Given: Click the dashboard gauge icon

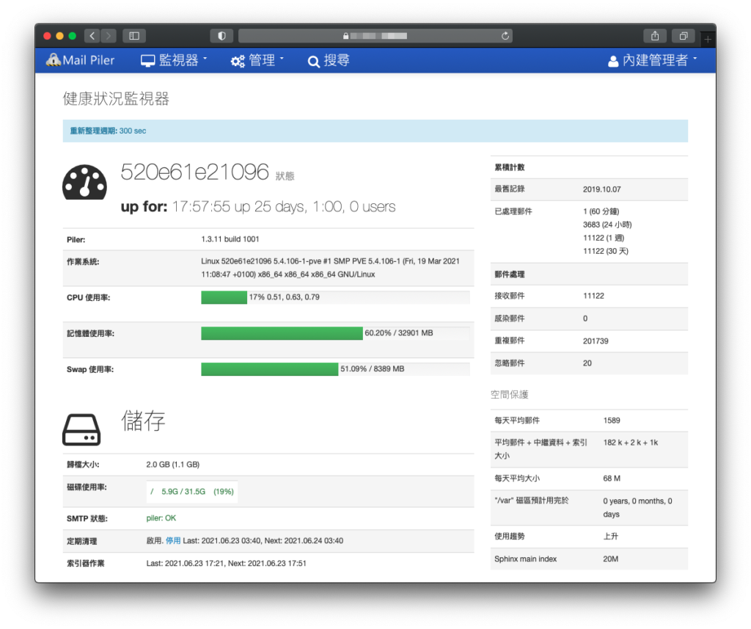Looking at the screenshot, I should click(85, 182).
